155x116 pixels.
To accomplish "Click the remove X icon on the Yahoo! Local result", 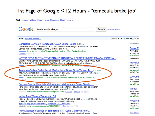I will click(x=34, y=54).
